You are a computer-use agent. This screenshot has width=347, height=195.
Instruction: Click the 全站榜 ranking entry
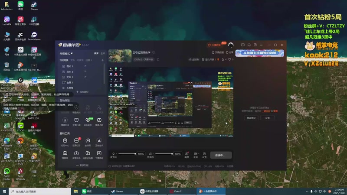[194, 59]
